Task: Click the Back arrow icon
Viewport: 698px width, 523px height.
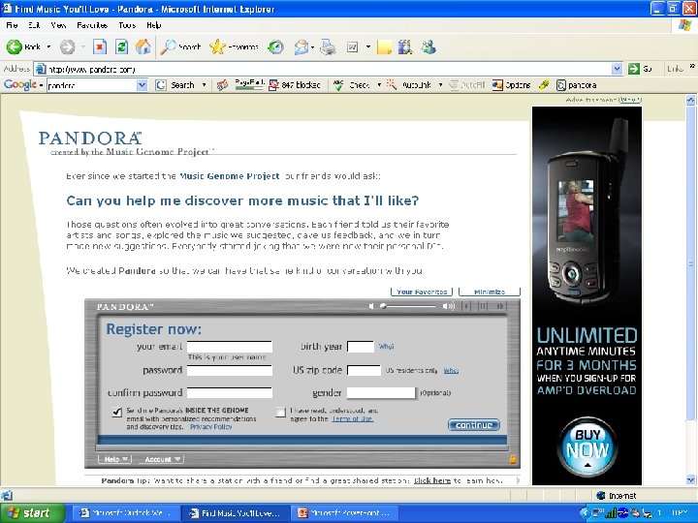Action: 14,46
